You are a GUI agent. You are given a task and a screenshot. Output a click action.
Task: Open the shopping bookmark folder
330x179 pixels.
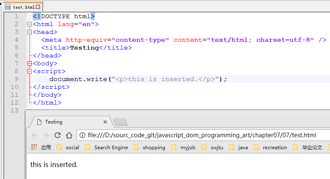click(149, 147)
